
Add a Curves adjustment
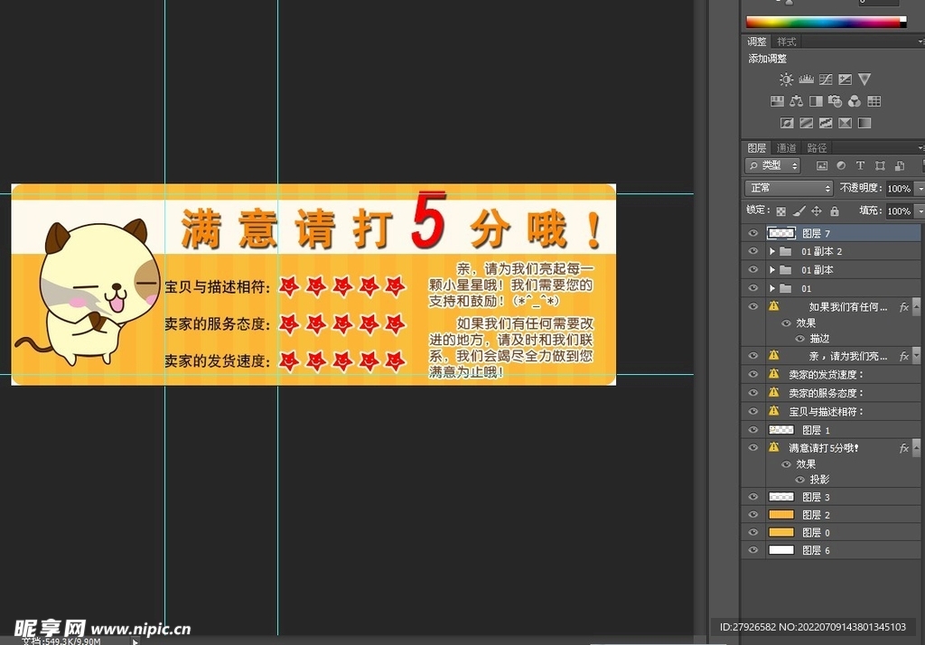point(826,79)
